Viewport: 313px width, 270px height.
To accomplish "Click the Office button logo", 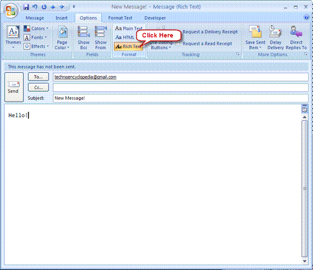I will coord(11,10).
